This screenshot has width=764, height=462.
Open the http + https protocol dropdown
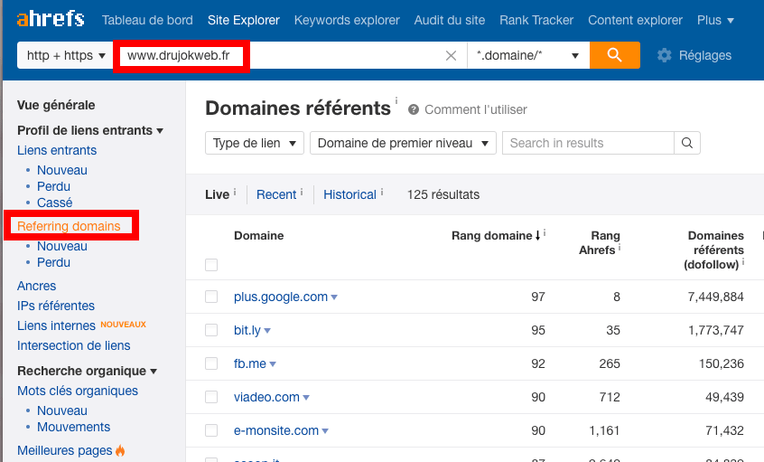[66, 55]
